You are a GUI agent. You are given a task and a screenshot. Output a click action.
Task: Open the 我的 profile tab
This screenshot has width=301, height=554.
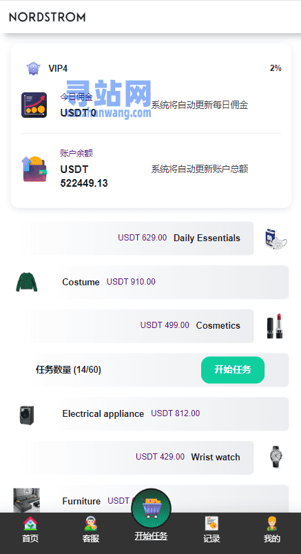pos(272,530)
